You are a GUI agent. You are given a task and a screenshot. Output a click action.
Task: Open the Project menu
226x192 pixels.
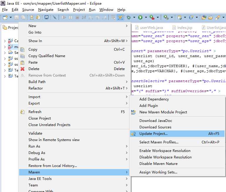pyautogui.click(x=79, y=10)
